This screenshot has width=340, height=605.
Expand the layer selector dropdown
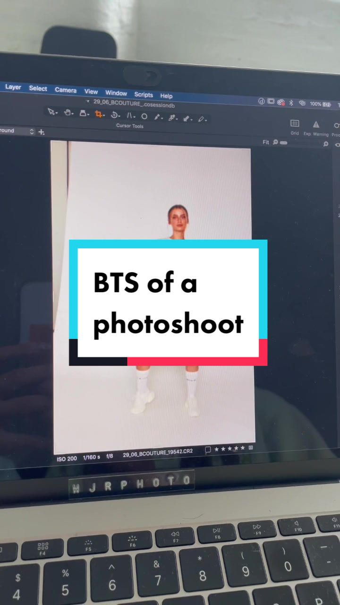pyautogui.click(x=32, y=131)
